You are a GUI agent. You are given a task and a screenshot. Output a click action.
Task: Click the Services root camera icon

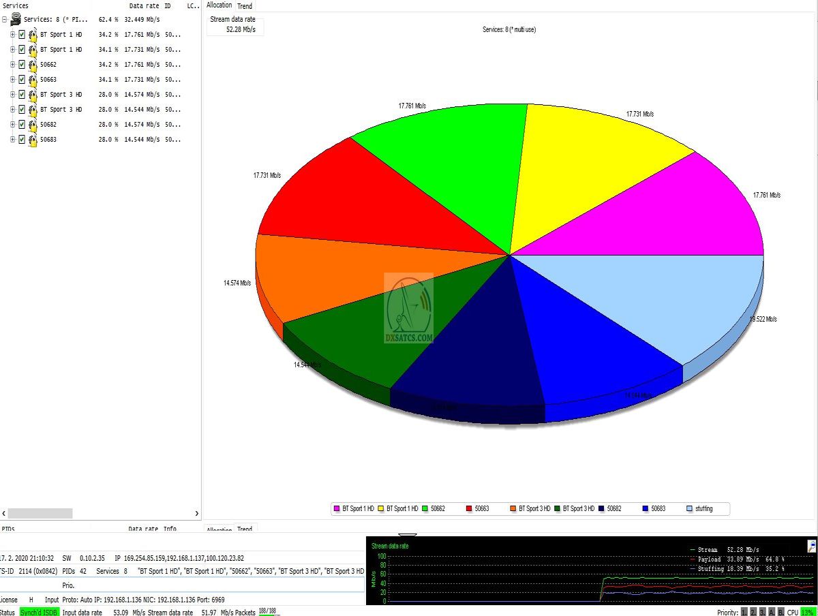pyautogui.click(x=16, y=20)
